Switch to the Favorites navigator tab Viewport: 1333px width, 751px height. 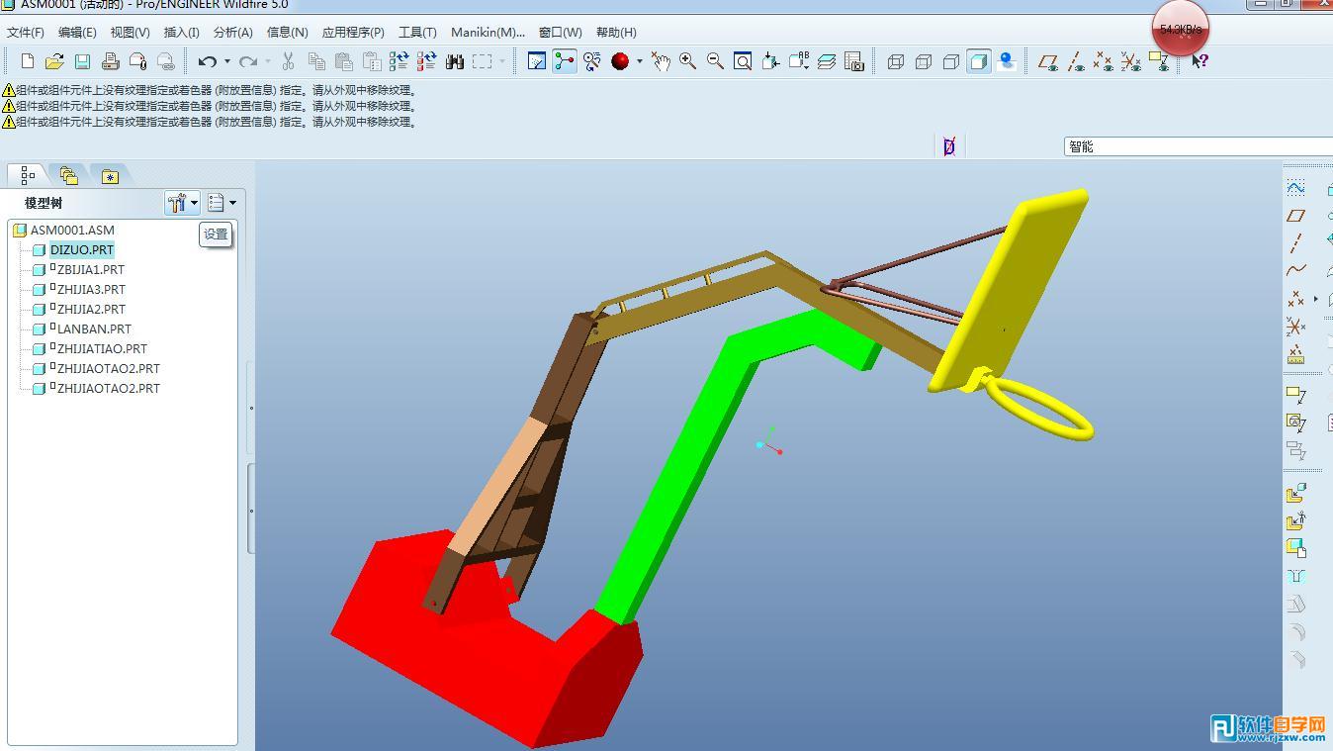coord(110,176)
